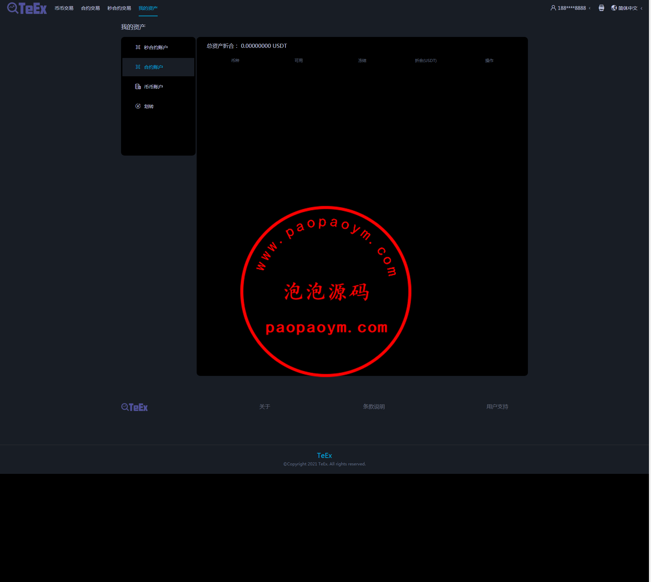Click the 划转 transfer icon
The width and height of the screenshot is (651, 582).
point(138,106)
